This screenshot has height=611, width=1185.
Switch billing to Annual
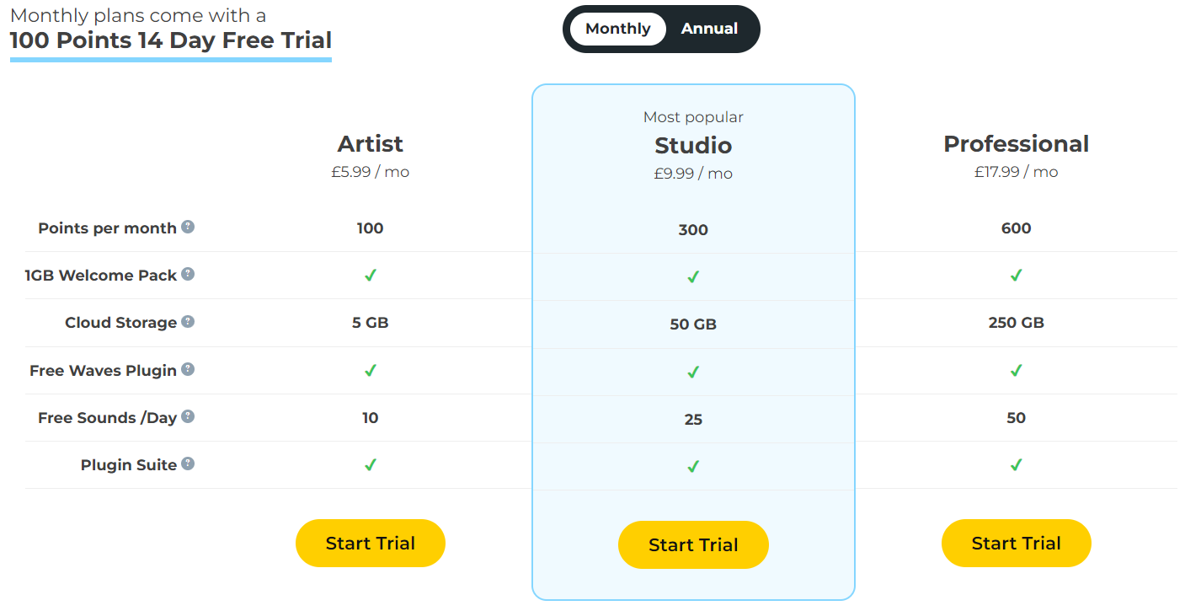[x=709, y=29]
